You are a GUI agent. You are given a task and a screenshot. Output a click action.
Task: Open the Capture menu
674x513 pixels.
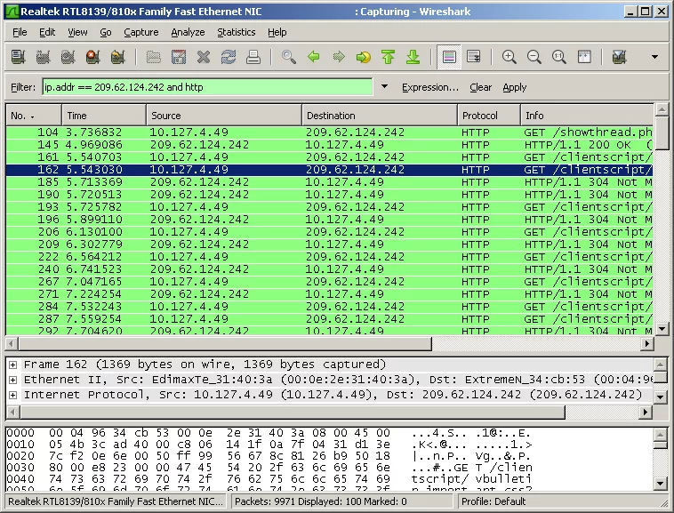click(141, 32)
